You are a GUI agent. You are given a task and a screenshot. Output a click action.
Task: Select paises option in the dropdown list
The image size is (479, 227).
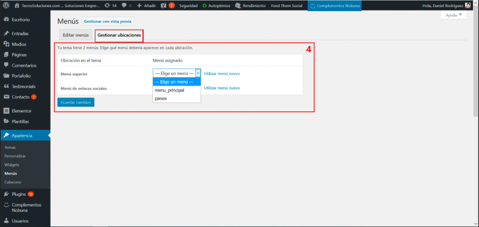[x=161, y=99]
